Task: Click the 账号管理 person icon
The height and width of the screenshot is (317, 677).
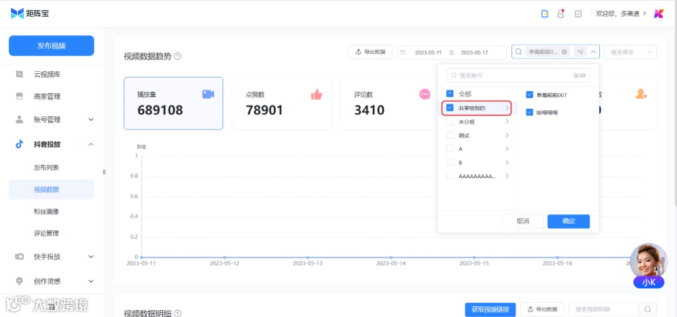Action: tap(19, 120)
